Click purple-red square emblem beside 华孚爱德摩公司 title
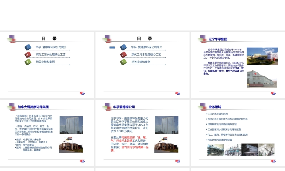This screenshot has height=171, width=285. [107, 107]
